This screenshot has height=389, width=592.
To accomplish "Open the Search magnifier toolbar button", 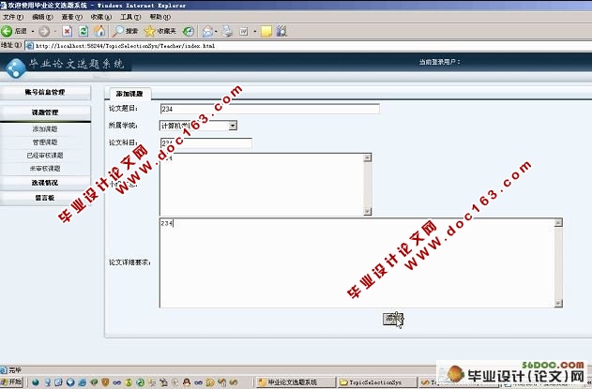I will (126, 31).
